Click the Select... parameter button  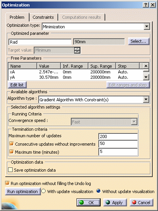point(138,41)
